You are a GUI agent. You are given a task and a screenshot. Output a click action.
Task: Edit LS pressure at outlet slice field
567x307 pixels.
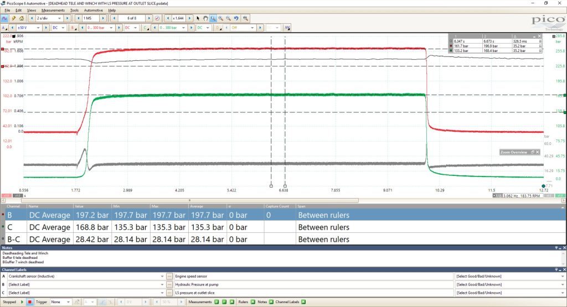313,293
